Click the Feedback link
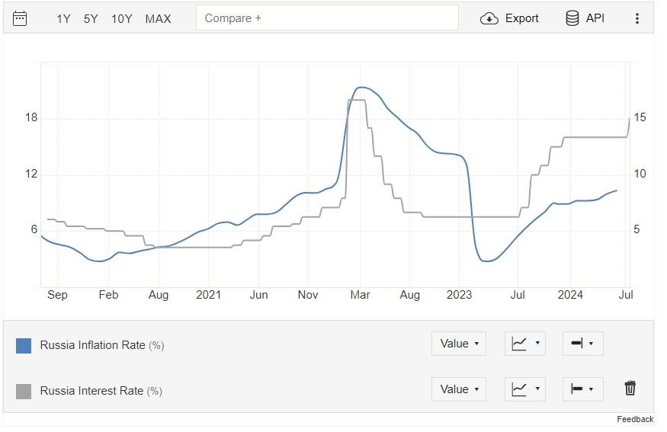This screenshot has width=667, height=432. pyautogui.click(x=635, y=419)
